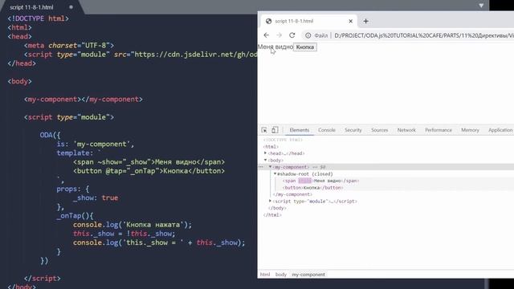Open the Security tab in DevTools
Image resolution: width=514 pixels, height=289 pixels.
pos(353,130)
